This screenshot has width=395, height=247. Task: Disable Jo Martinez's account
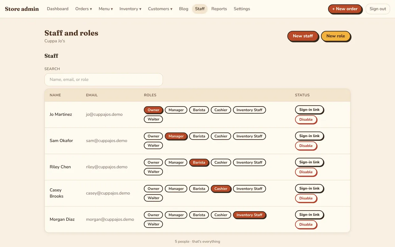(x=306, y=120)
